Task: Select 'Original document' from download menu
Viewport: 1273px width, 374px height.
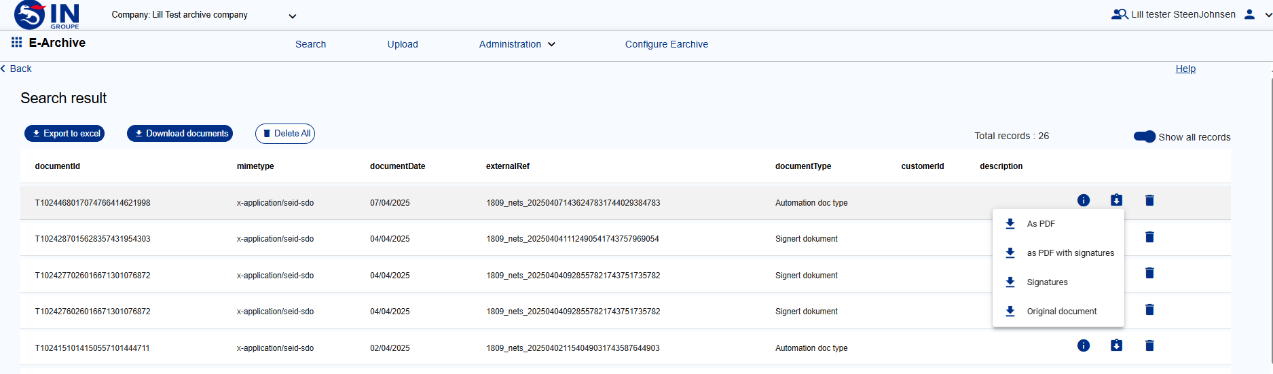Action: click(x=1061, y=312)
